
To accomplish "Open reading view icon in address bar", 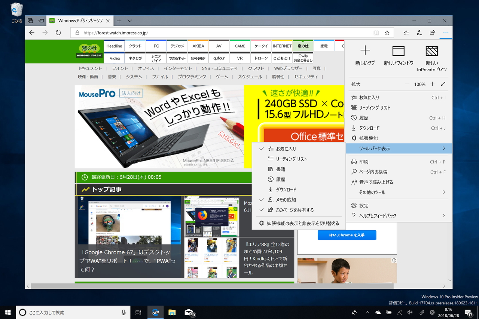I will coord(376,33).
